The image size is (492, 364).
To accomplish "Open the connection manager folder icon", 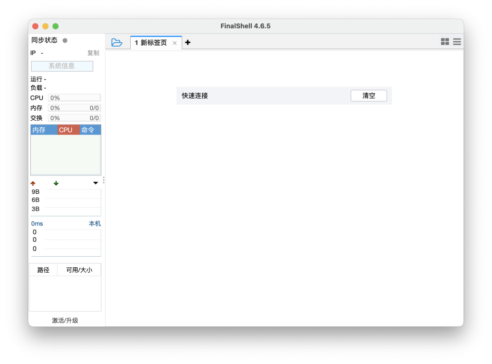I will (x=117, y=42).
